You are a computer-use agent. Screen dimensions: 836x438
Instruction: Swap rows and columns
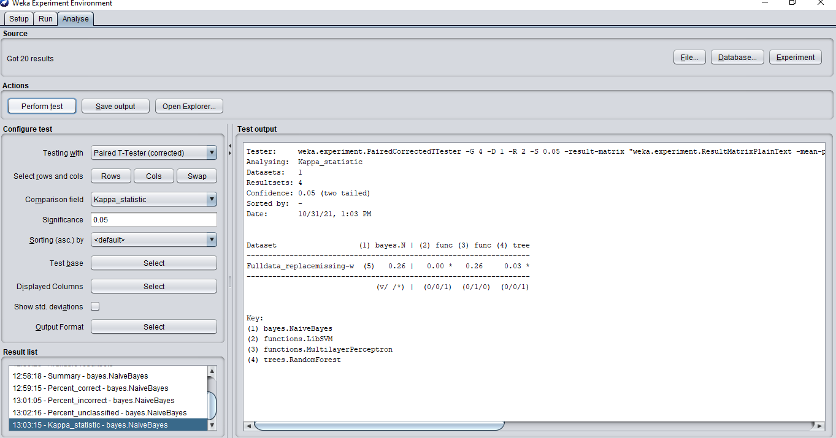[197, 176]
